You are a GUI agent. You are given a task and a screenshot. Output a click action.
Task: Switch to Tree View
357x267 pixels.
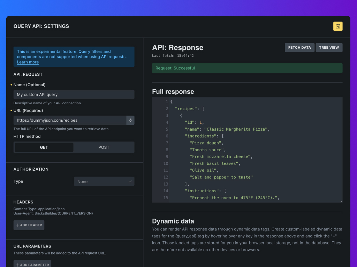pos(329,48)
